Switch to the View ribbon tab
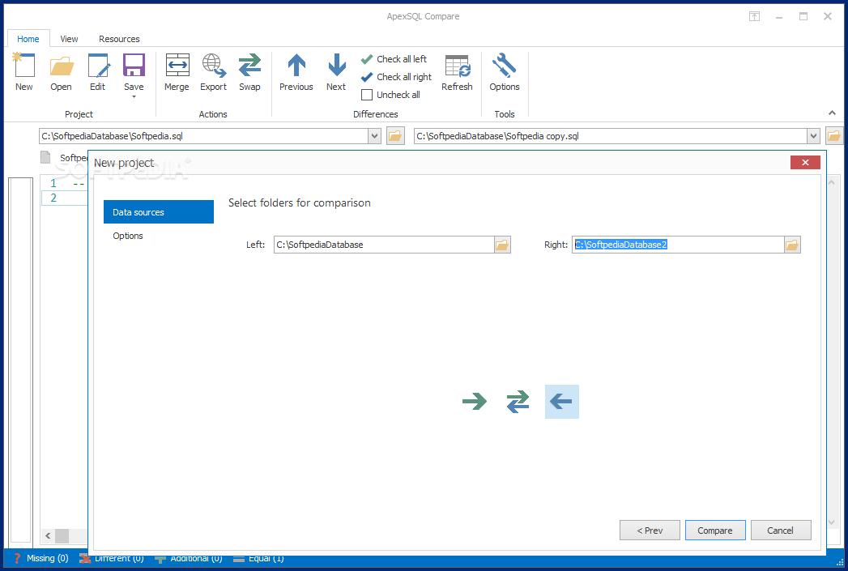This screenshot has height=571, width=848. click(x=69, y=39)
